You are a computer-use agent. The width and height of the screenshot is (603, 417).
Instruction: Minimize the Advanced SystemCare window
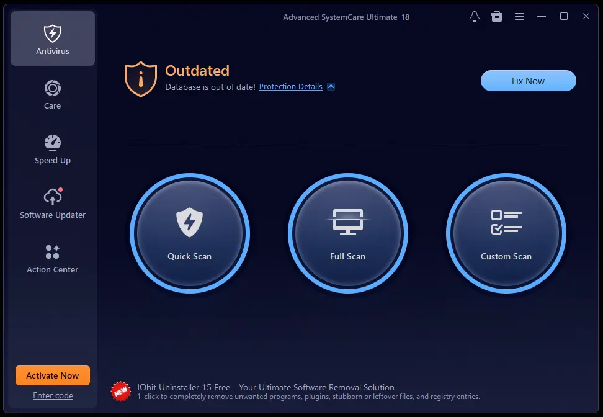click(x=542, y=17)
